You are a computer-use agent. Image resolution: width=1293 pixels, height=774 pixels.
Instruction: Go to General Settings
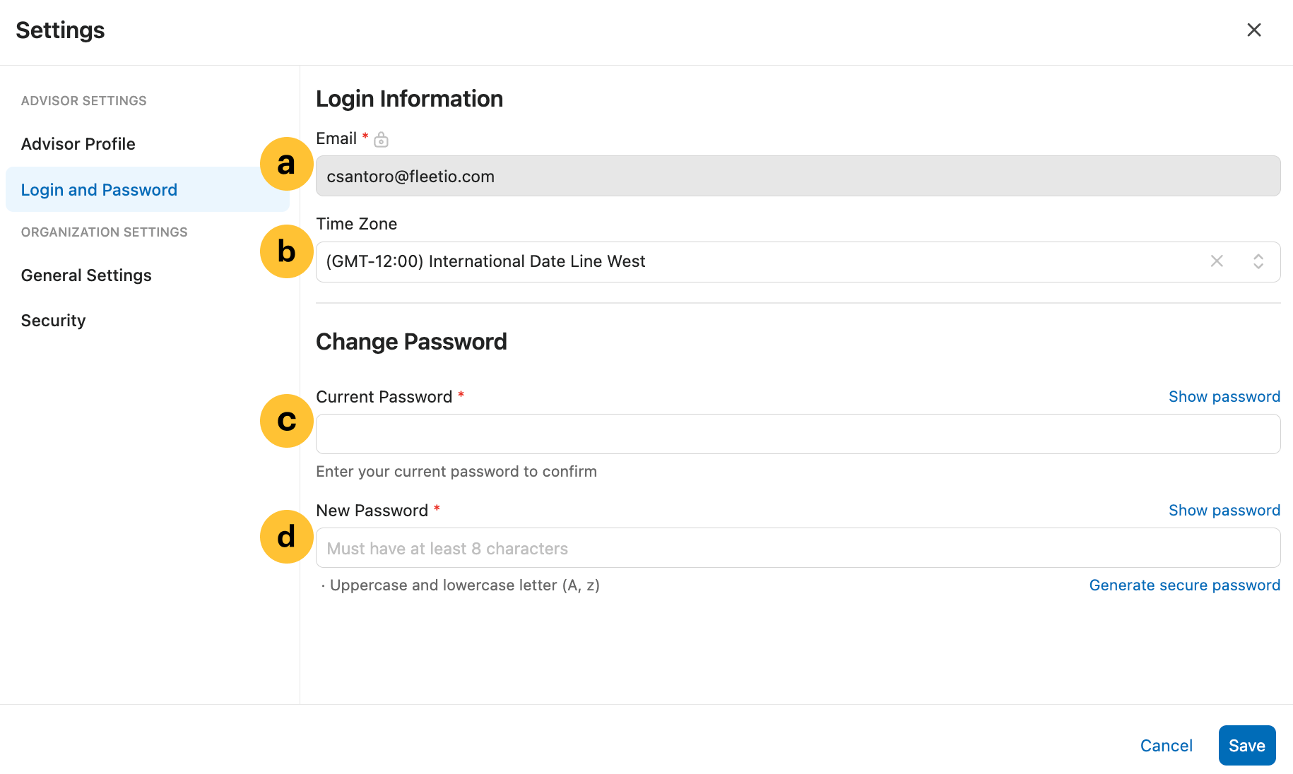pos(86,275)
